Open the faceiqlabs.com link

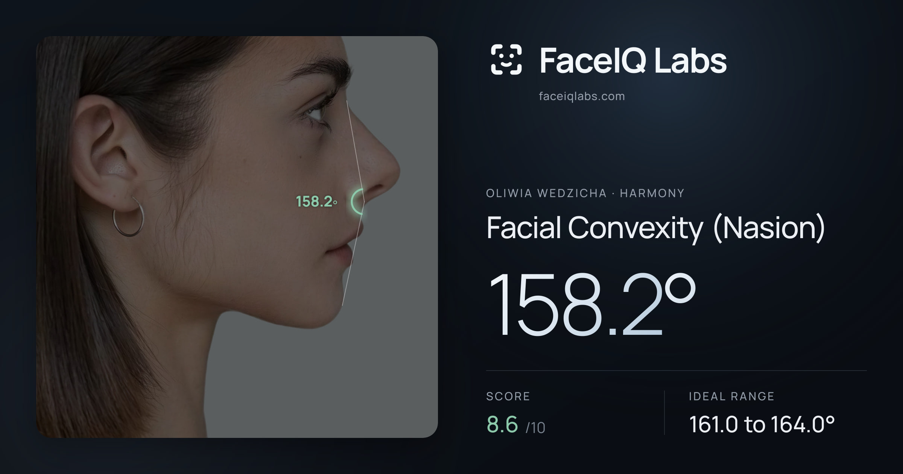point(582,96)
